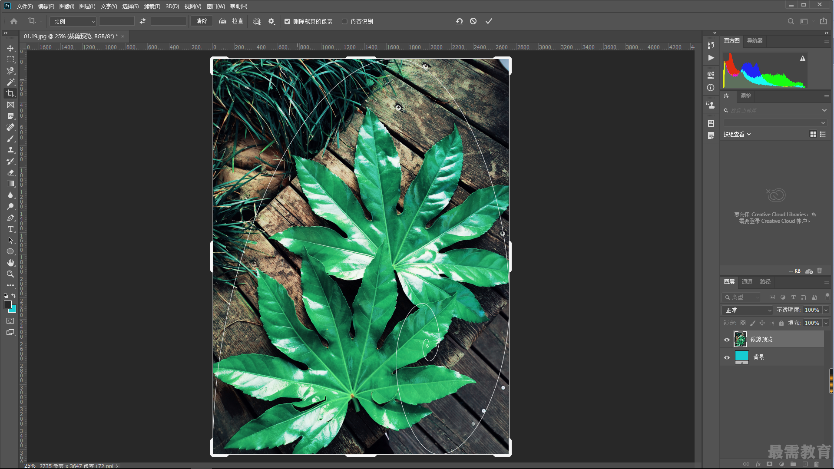834x469 pixels.
Task: Open the 正常 blend mode dropdown
Action: 747,310
